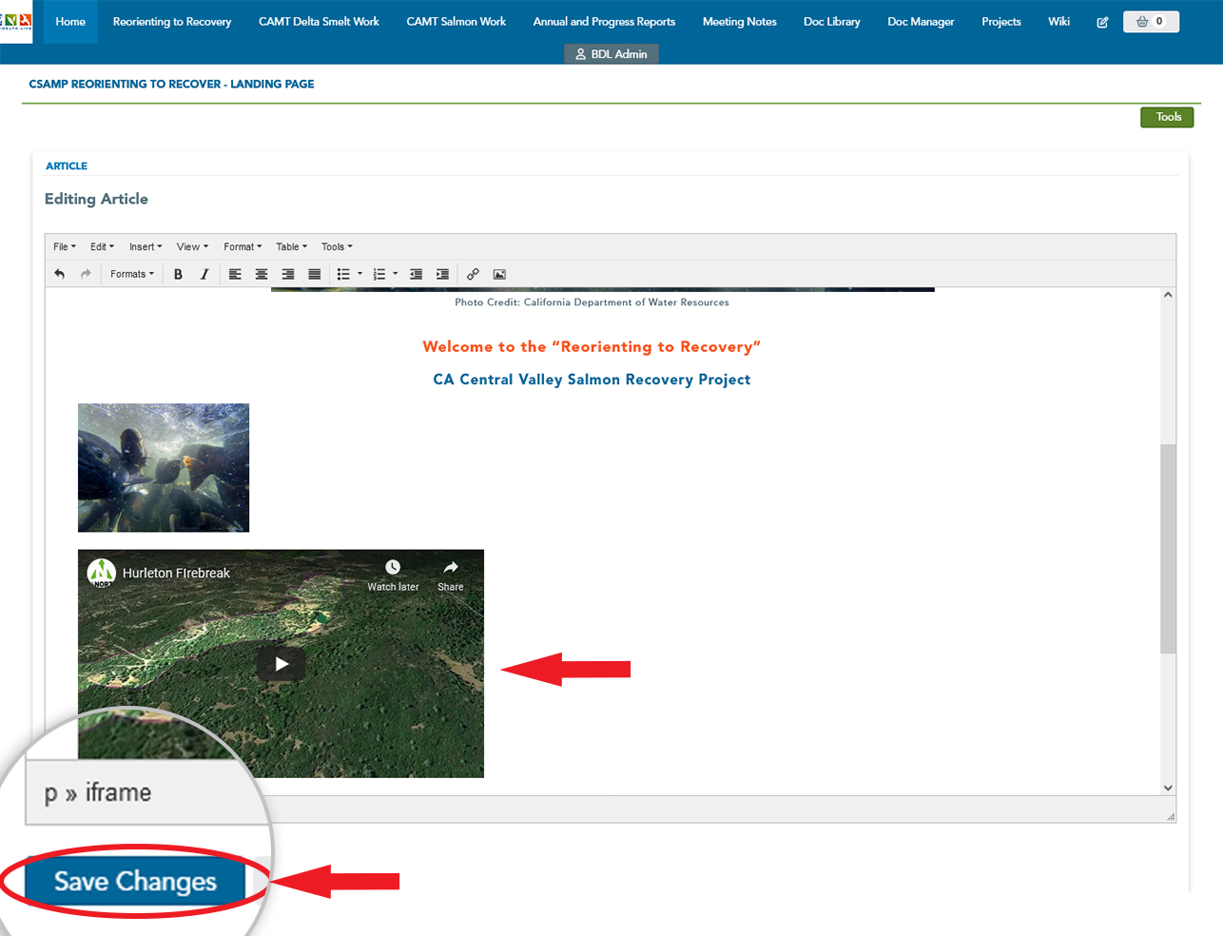Open the editor File menu
The height and width of the screenshot is (936, 1223).
(65, 246)
